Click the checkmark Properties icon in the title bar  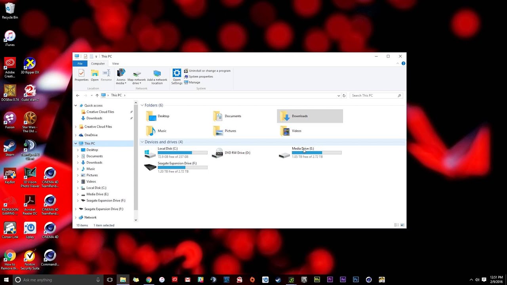(x=85, y=57)
